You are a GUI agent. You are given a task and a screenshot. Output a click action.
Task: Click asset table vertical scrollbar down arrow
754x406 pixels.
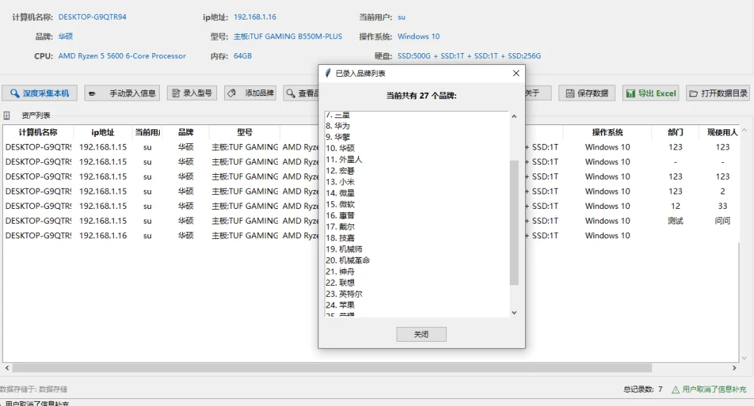click(744, 358)
